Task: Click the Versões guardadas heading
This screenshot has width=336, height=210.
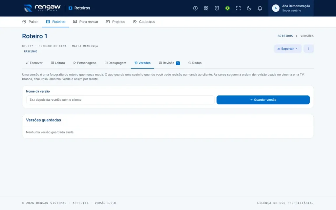Action: [44, 120]
